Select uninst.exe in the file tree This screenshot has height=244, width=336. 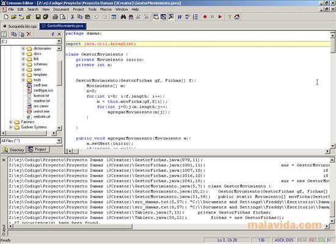coord(42,111)
